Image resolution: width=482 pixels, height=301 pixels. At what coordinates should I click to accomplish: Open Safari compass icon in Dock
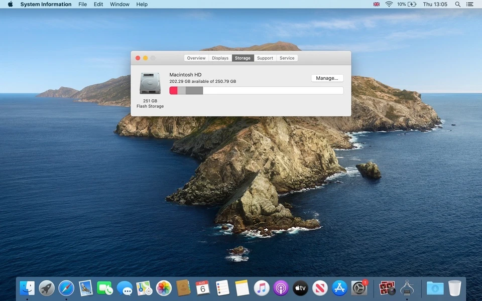[x=66, y=288]
